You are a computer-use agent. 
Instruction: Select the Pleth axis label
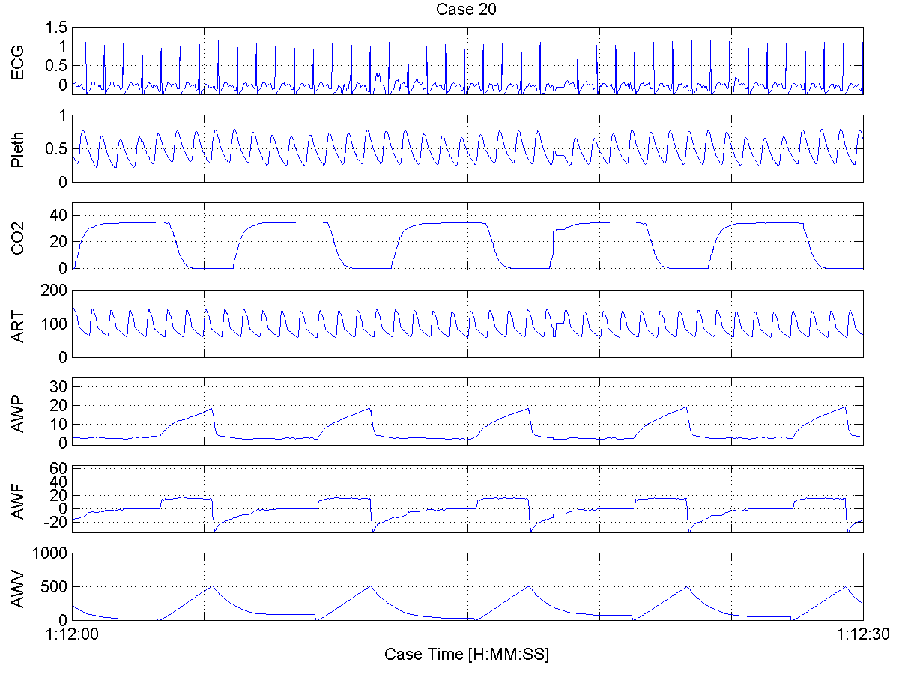[17, 148]
